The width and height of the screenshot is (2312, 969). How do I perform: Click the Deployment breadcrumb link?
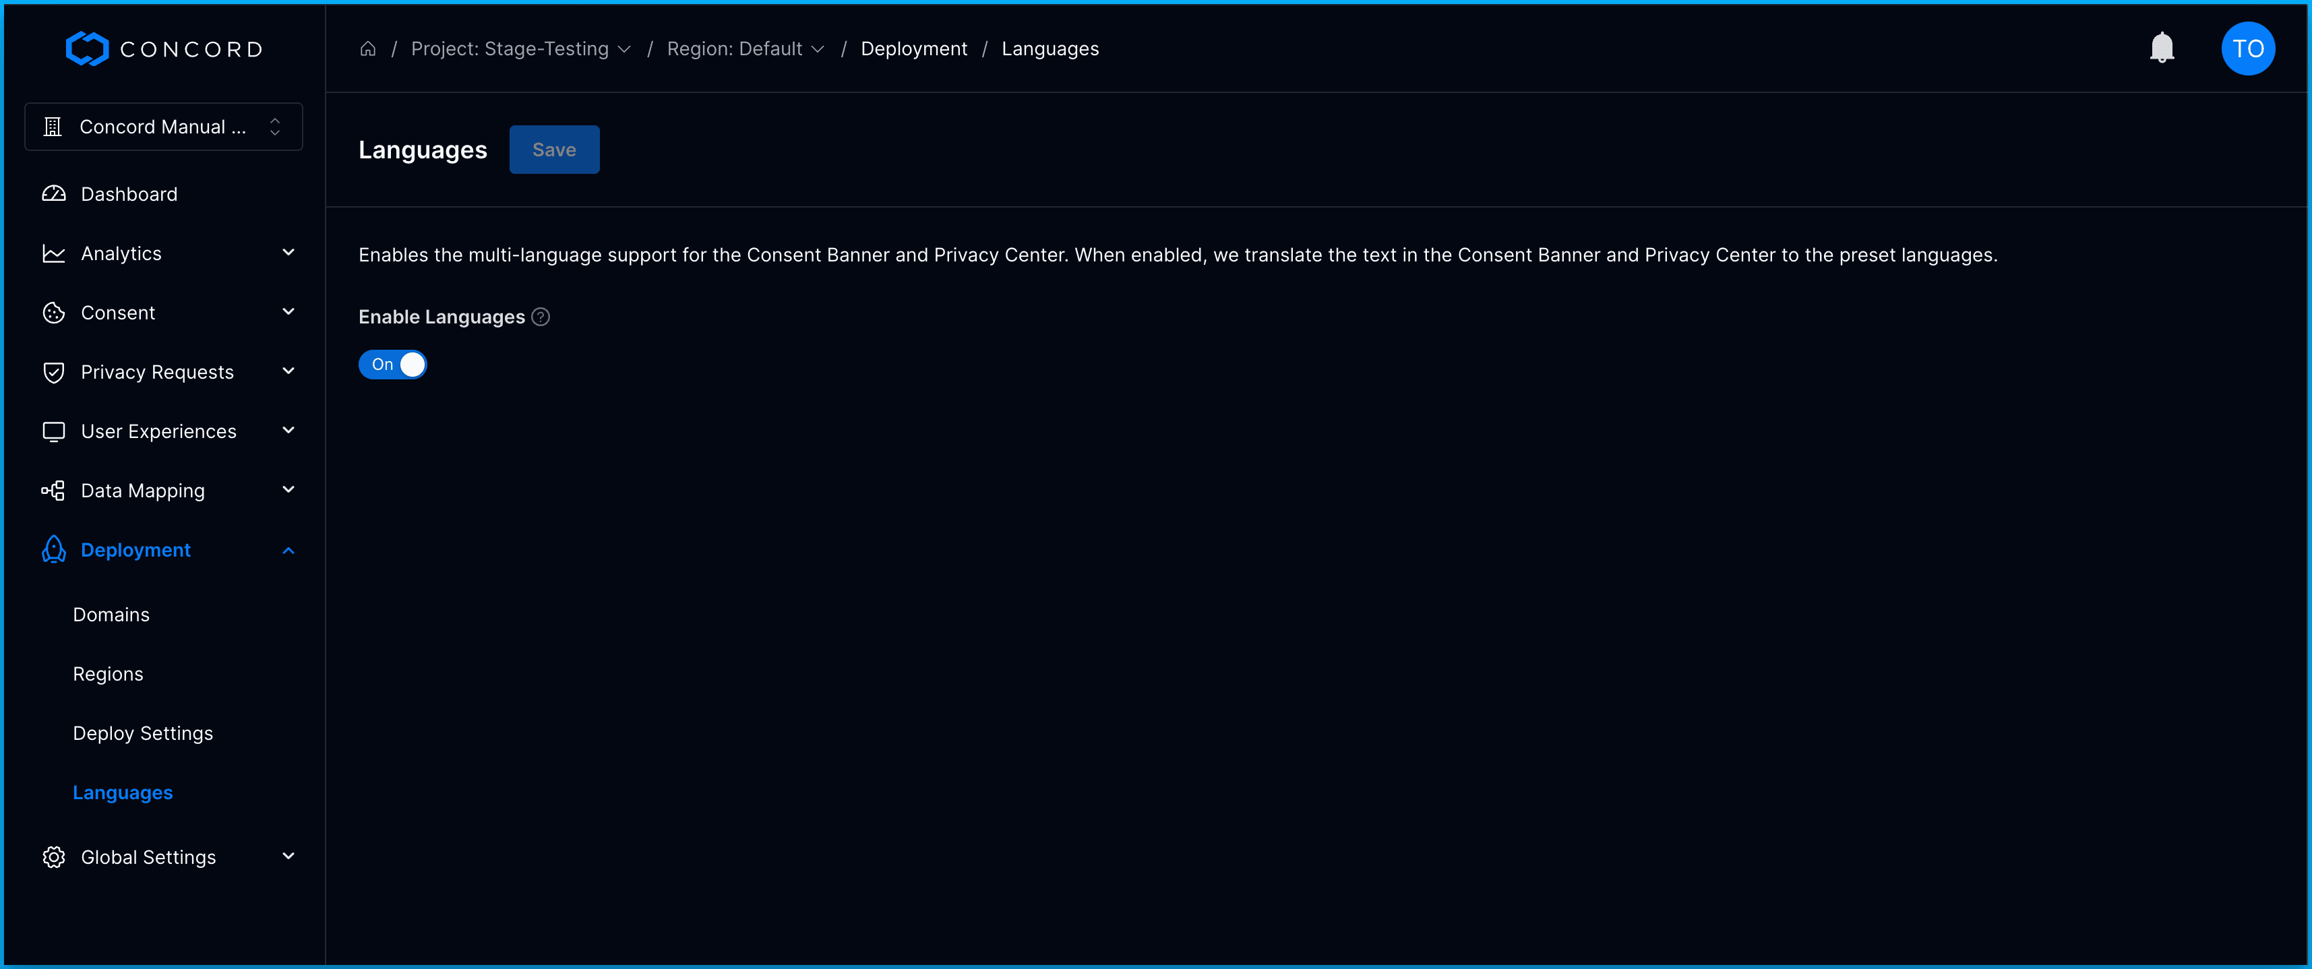pos(913,49)
